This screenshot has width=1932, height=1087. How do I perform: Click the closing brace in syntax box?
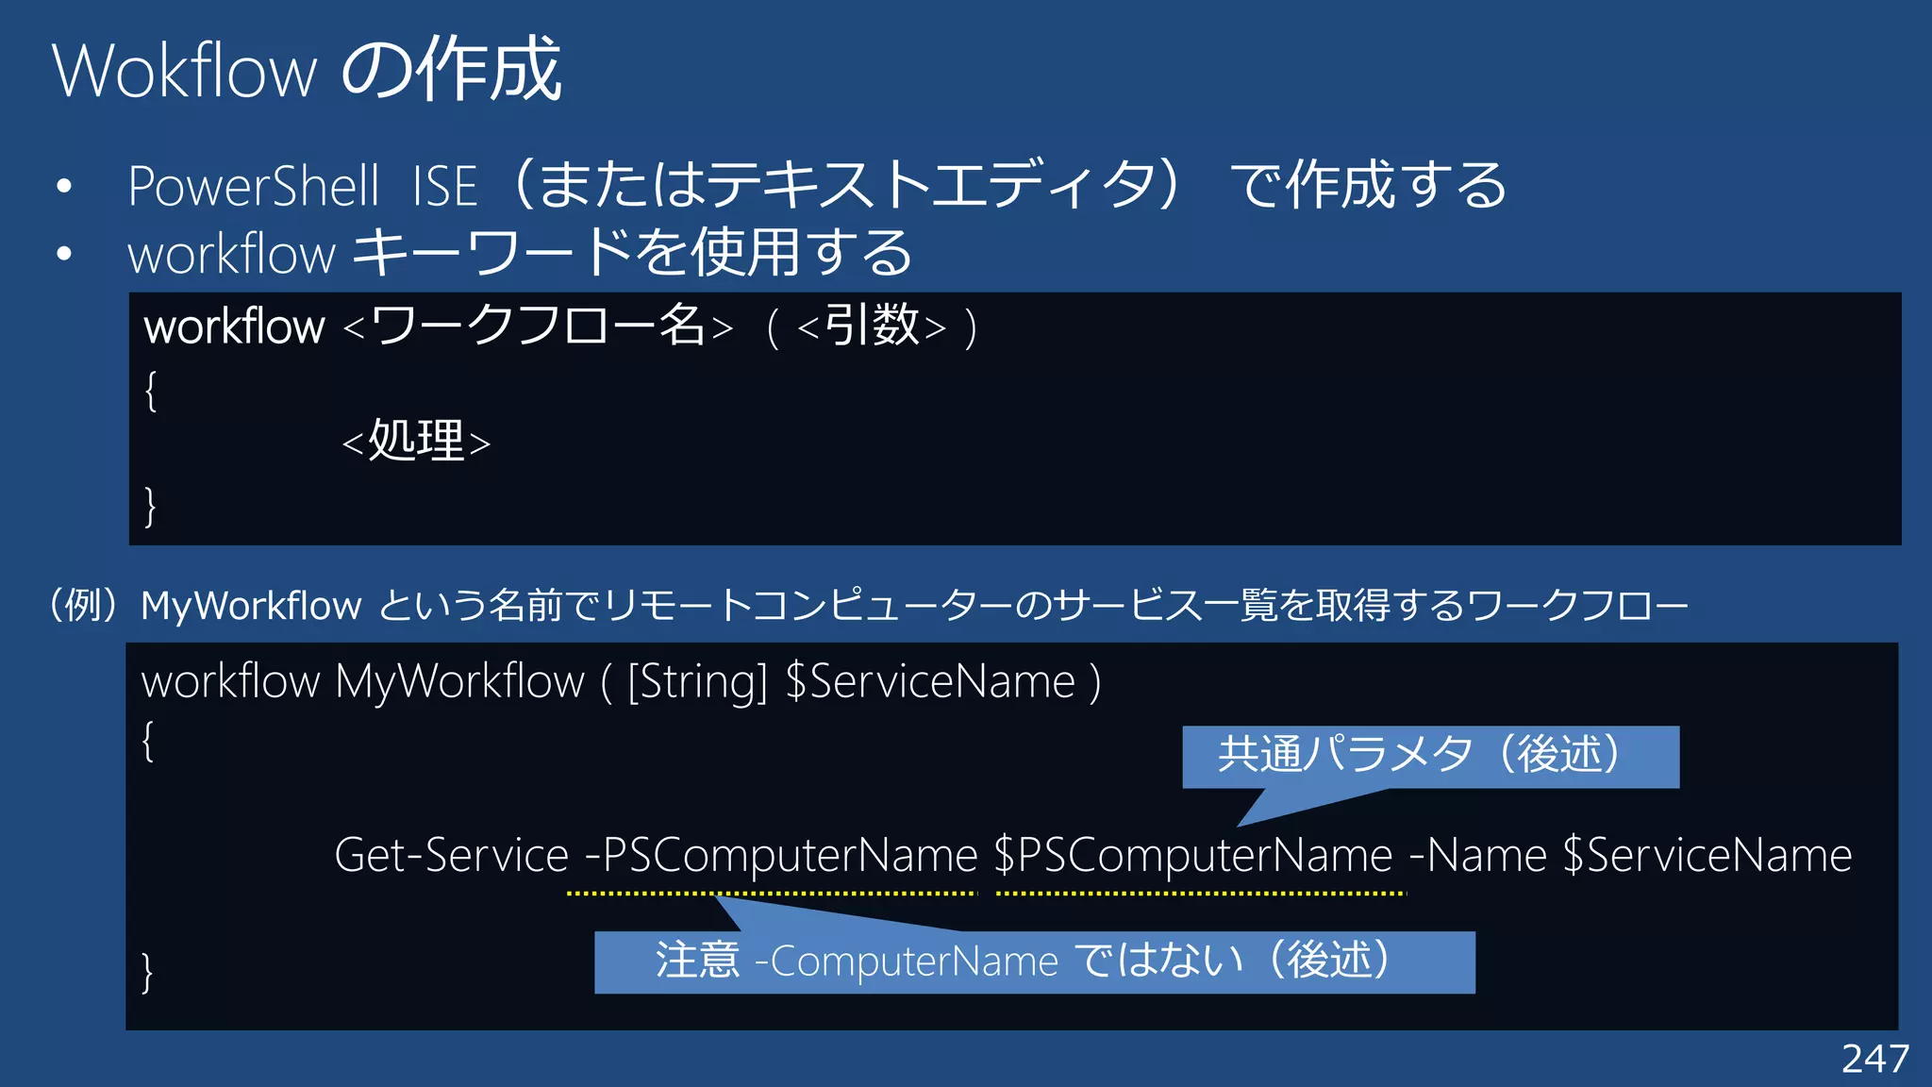click(150, 506)
